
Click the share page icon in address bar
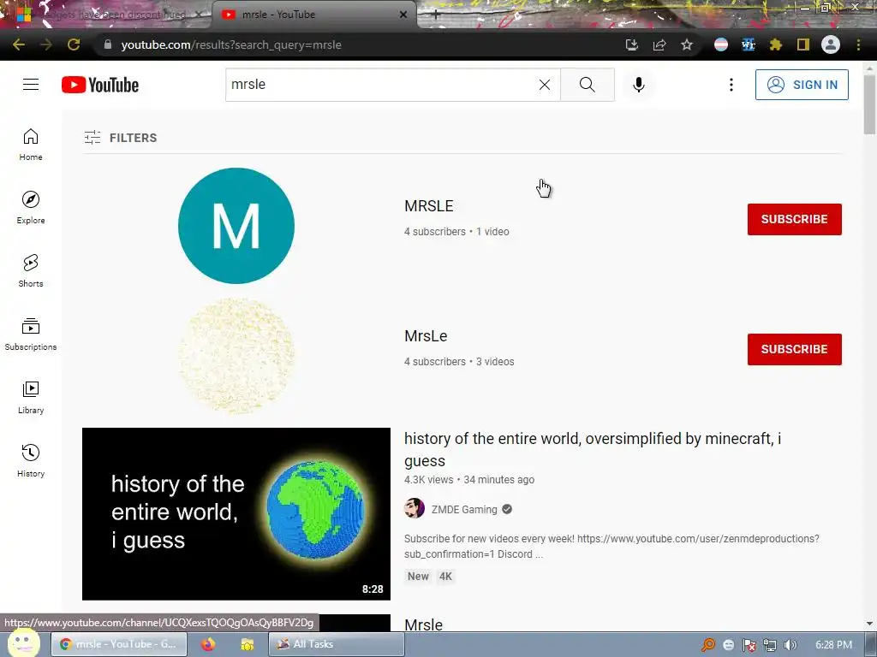[659, 44]
